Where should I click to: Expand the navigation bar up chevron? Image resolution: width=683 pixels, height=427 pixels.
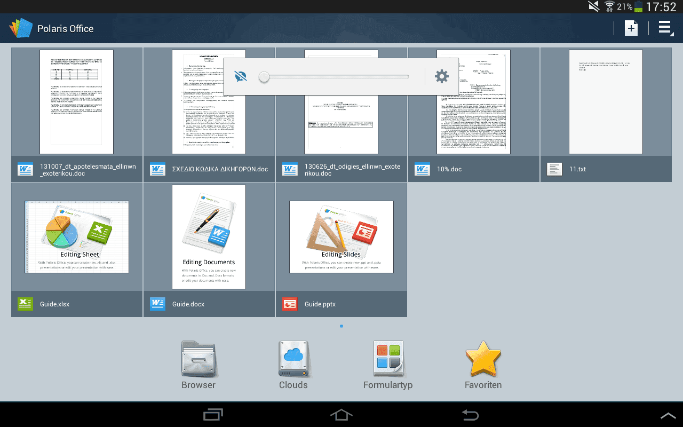668,415
